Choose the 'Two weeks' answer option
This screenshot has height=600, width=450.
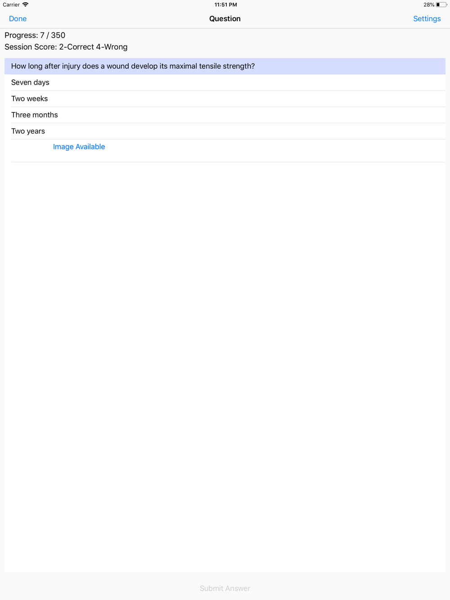[225, 99]
